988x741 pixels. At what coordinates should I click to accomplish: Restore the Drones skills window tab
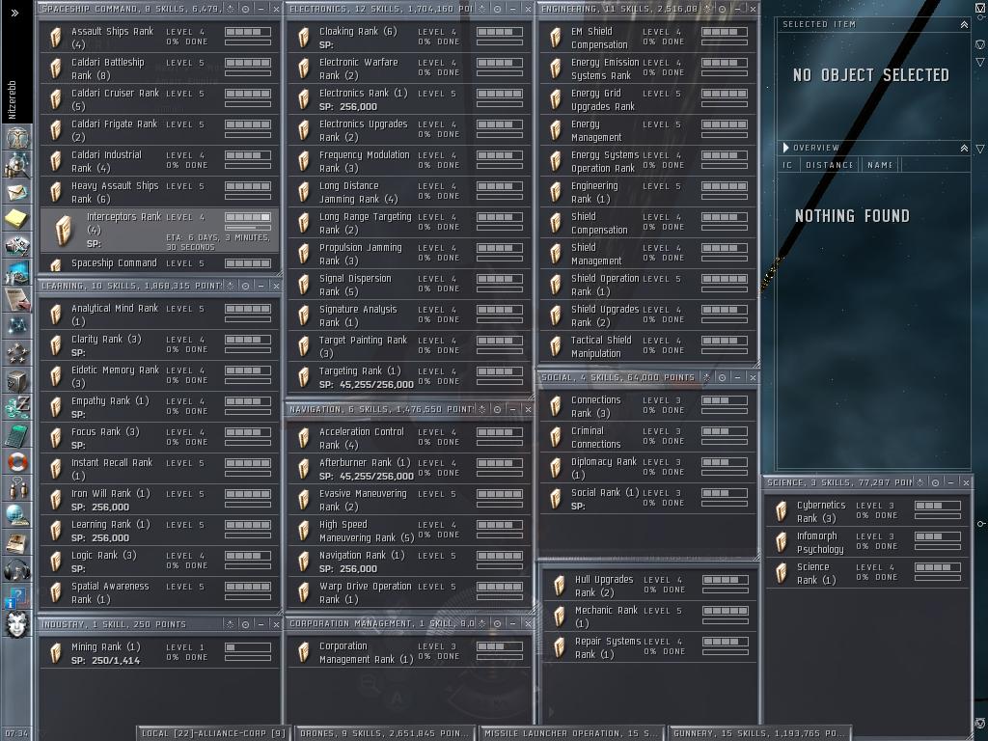click(384, 733)
